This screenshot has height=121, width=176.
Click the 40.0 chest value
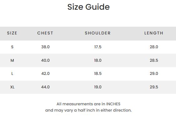click(45, 60)
